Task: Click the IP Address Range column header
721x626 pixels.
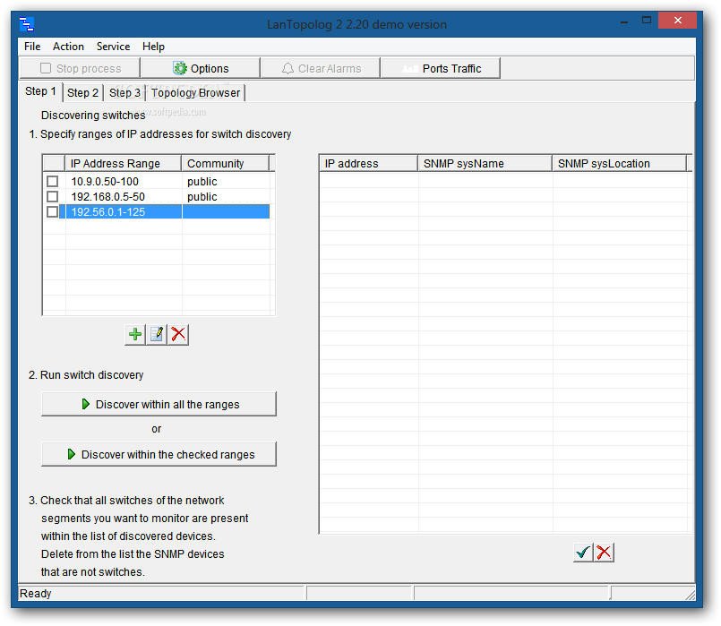Action: pyautogui.click(x=124, y=163)
